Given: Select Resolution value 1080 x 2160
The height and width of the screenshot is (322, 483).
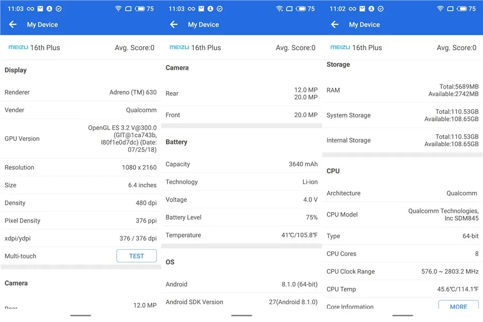Looking at the screenshot, I should pyautogui.click(x=139, y=167).
